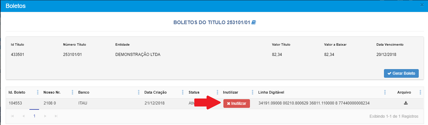
Task: Download the boleto file in Arquivo column
Action: click(406, 103)
